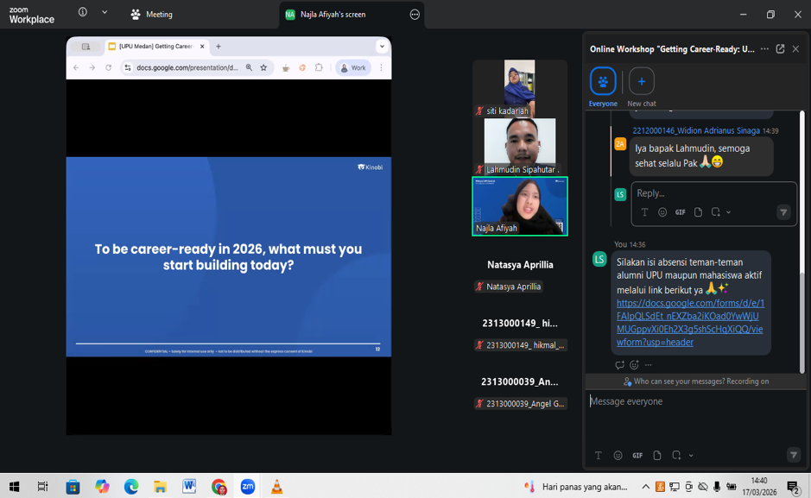Open chat panel more options menu
Viewport: 811px width, 498px height.
pos(764,49)
